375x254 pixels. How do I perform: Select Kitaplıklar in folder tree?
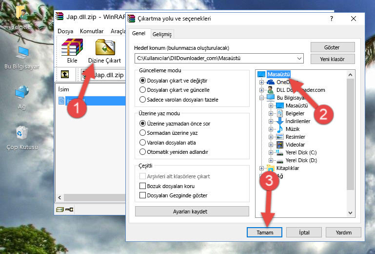pyautogui.click(x=288, y=168)
